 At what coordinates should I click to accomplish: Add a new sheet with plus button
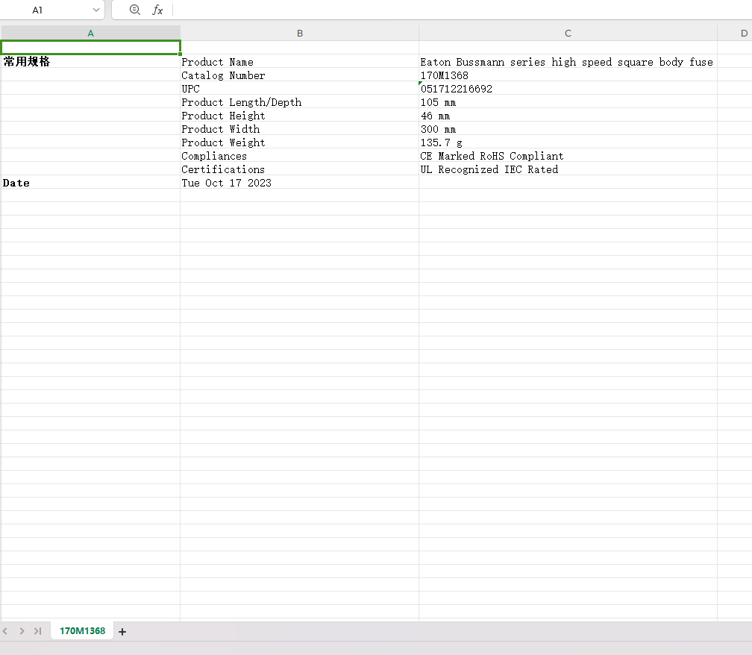click(122, 632)
